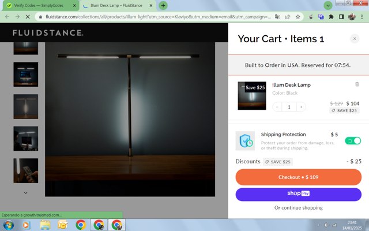Open first Chrome icon on taskbar
This screenshot has height=231, width=369.
pyautogui.click(x=81, y=225)
